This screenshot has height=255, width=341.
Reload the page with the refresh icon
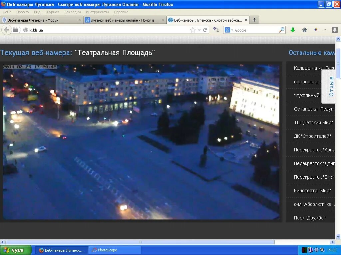point(205,30)
